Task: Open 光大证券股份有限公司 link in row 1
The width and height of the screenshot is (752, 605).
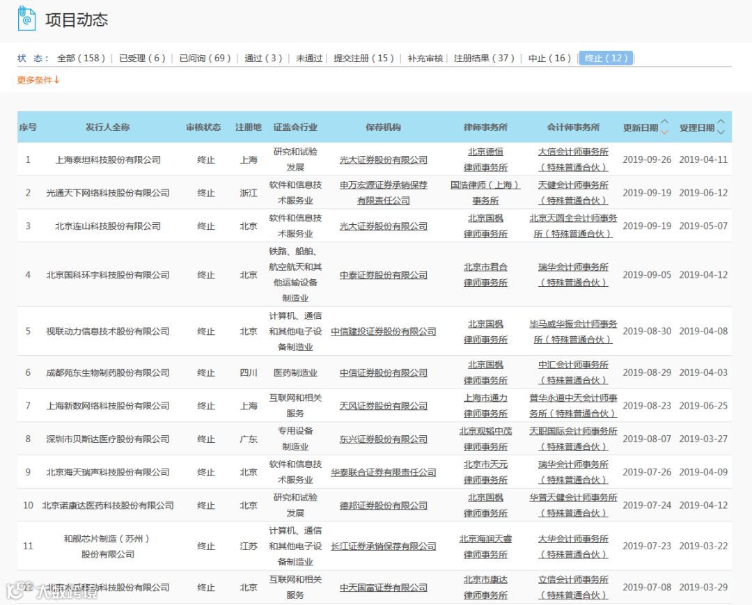Action: (383, 159)
